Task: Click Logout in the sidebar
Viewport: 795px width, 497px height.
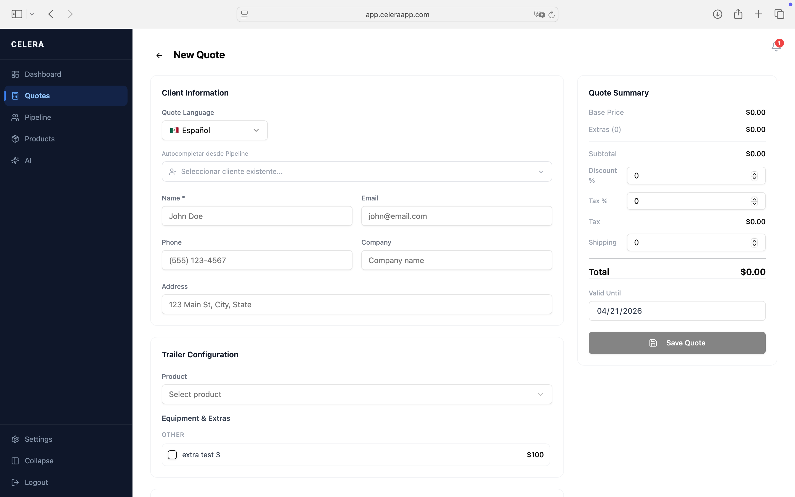Action: coord(36,482)
